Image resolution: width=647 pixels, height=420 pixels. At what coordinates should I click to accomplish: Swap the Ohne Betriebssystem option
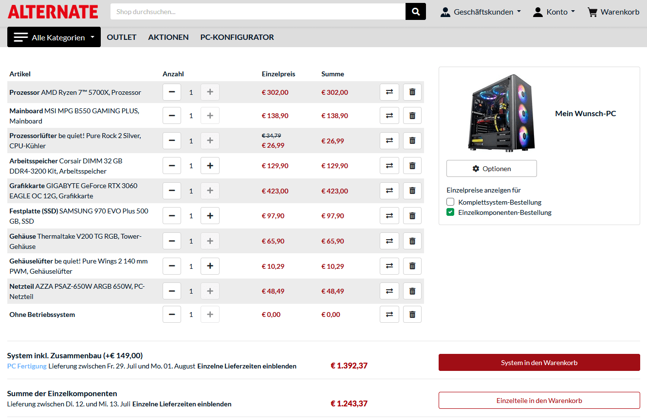coord(389,315)
